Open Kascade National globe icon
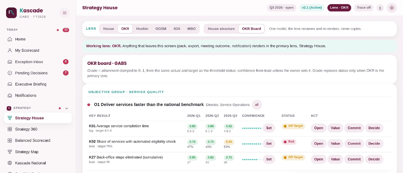The height and width of the screenshot is (173, 403). (x=10, y=163)
